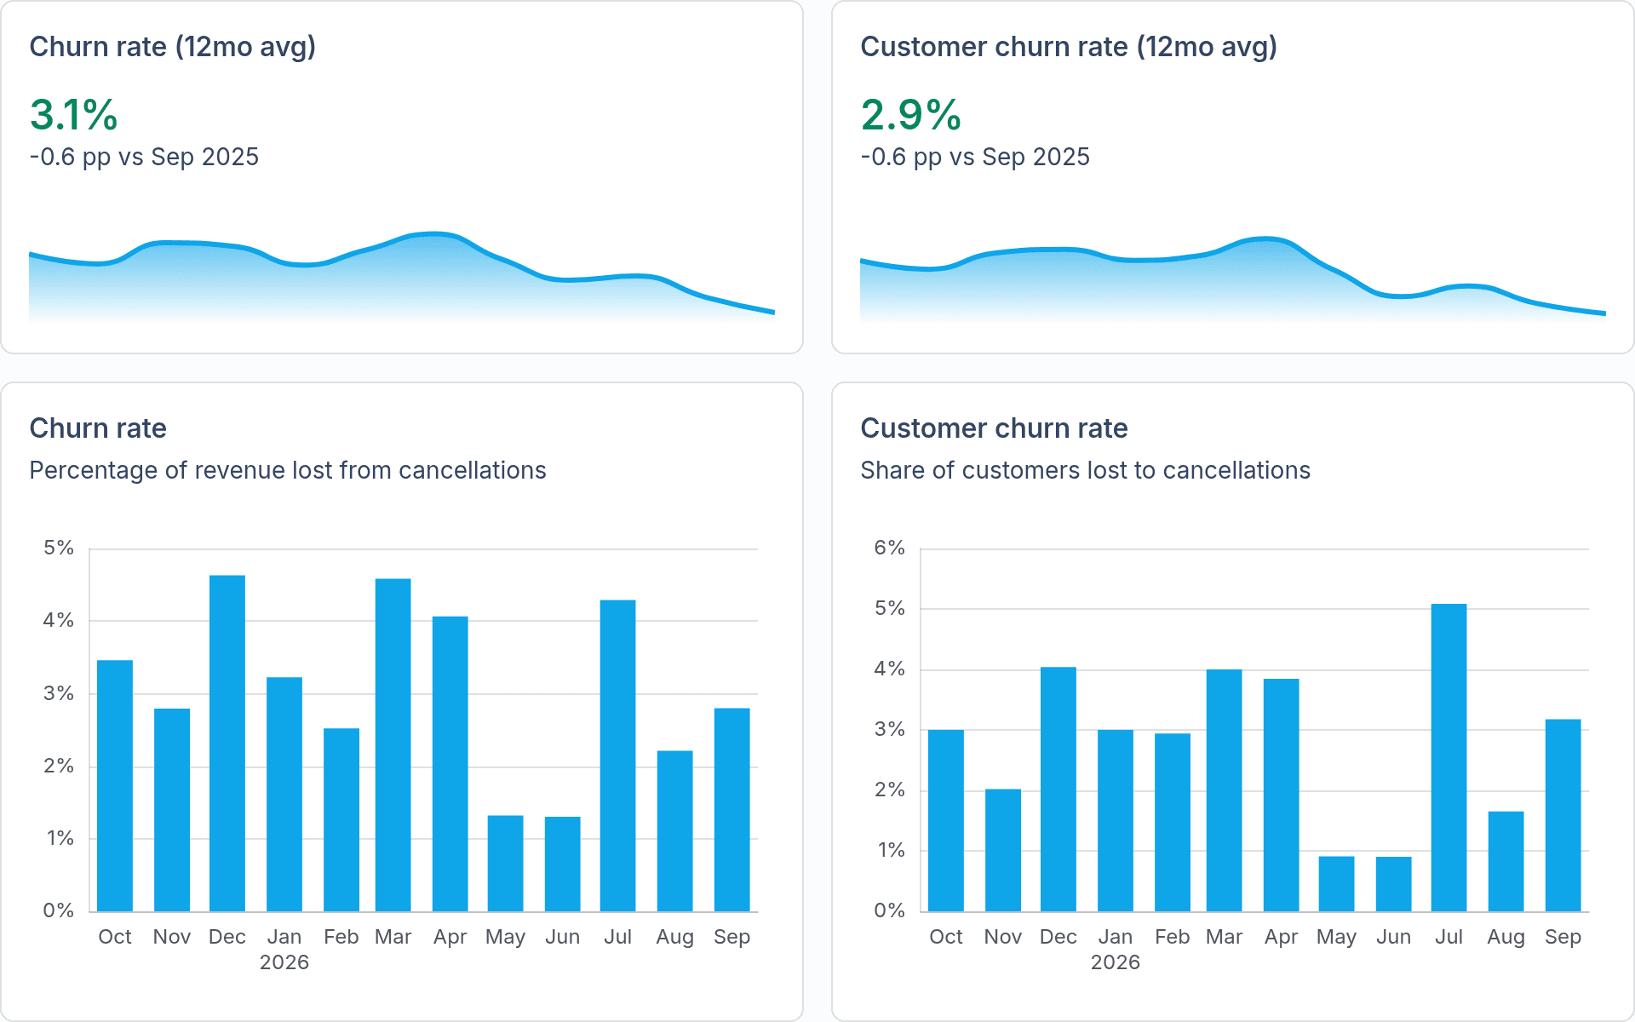The width and height of the screenshot is (1635, 1022).
Task: Click the 3.1% churn rate value
Action: coord(74,115)
